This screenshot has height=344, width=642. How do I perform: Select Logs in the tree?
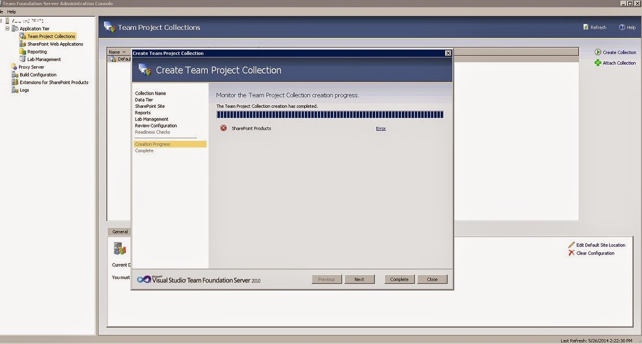pos(24,90)
